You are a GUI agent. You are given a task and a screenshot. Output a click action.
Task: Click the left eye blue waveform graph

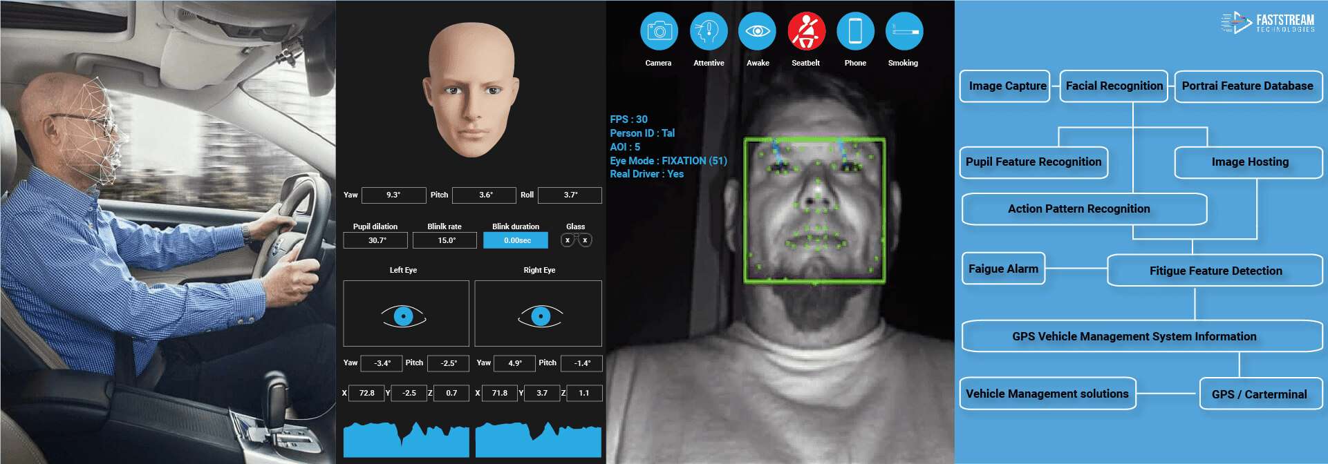tap(406, 439)
